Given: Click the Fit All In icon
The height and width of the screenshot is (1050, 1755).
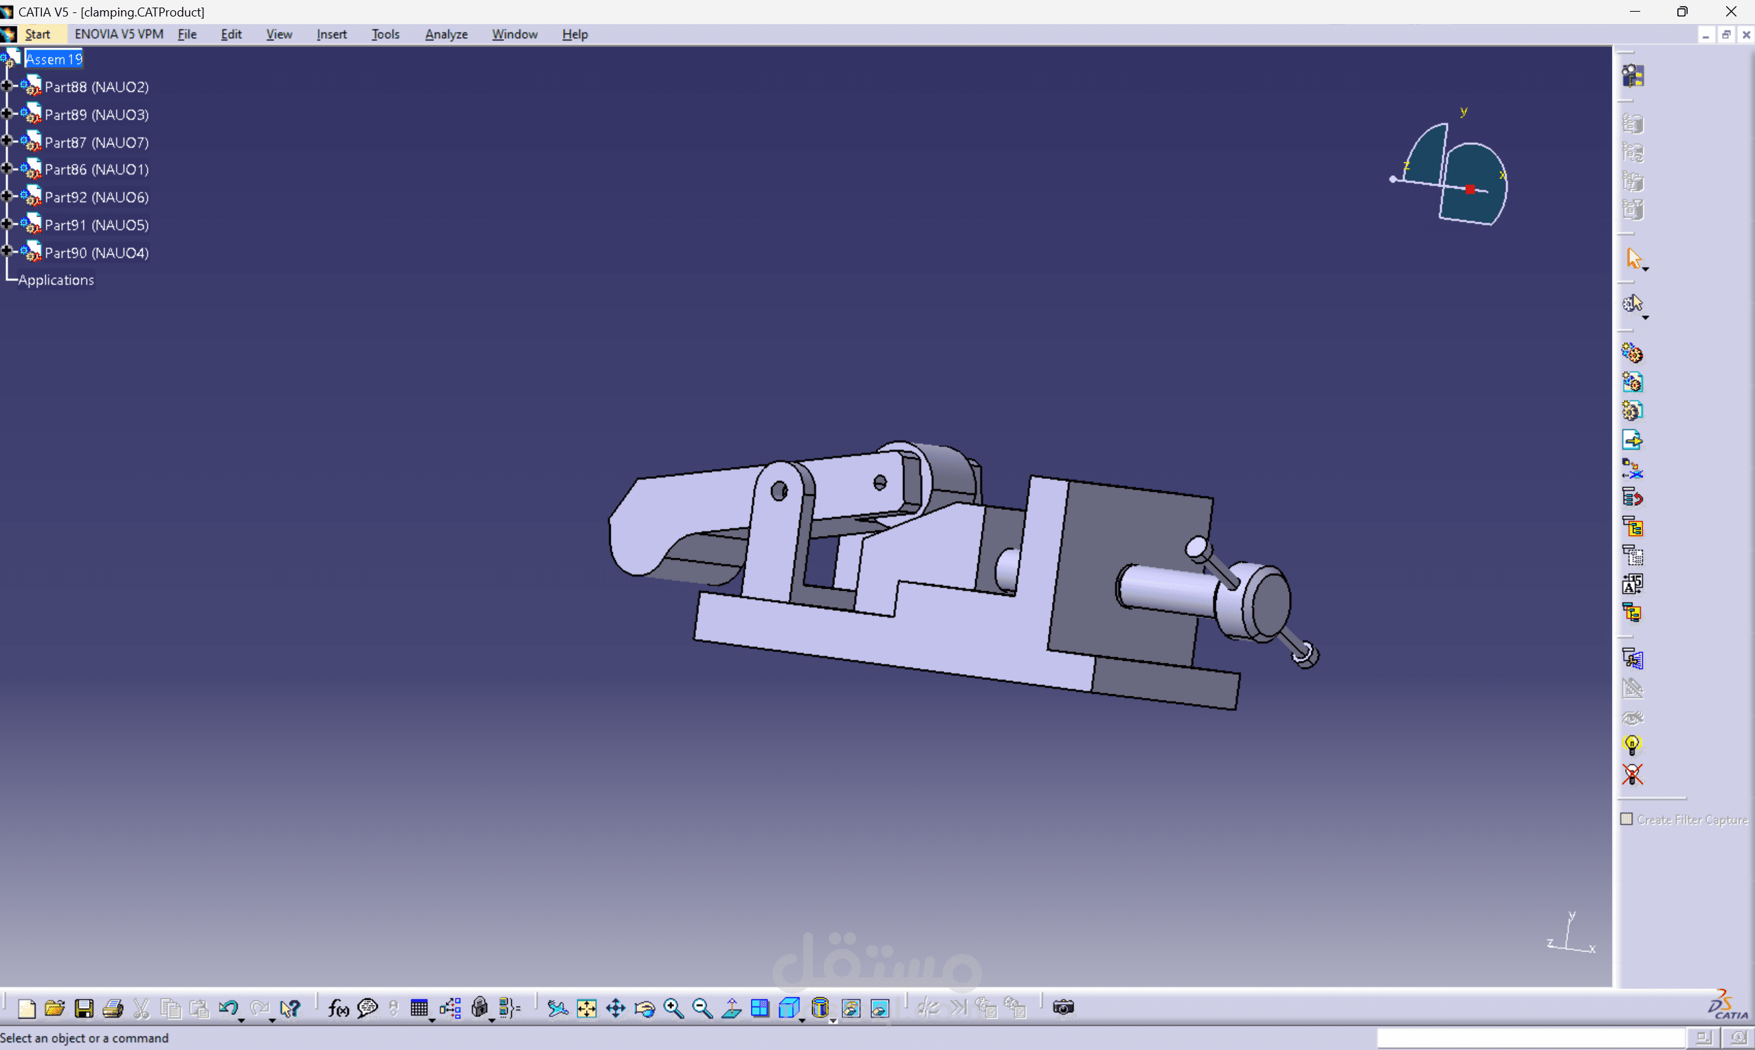Looking at the screenshot, I should coord(586,1008).
